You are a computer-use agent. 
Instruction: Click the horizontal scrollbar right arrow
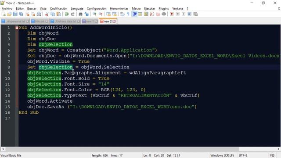[278, 149]
